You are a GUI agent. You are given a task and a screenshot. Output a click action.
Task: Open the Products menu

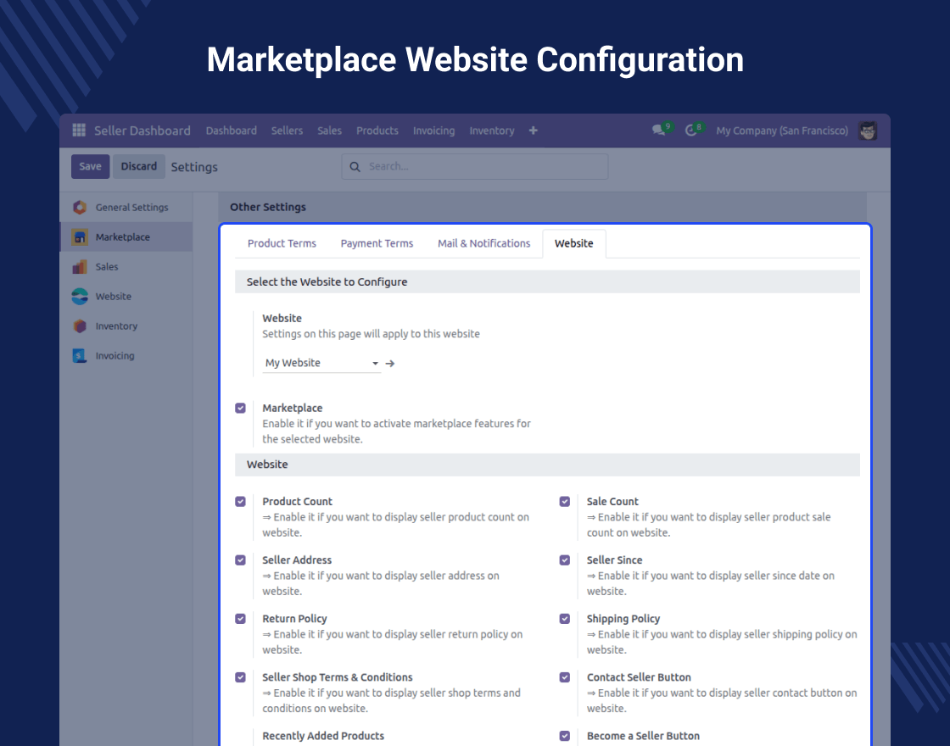[377, 131]
